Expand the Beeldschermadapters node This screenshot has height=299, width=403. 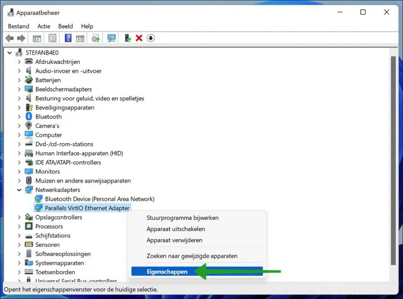19,89
